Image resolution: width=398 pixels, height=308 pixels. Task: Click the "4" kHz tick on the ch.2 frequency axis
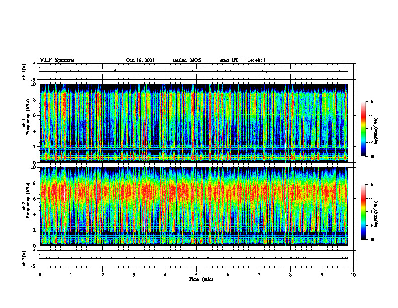point(35,214)
